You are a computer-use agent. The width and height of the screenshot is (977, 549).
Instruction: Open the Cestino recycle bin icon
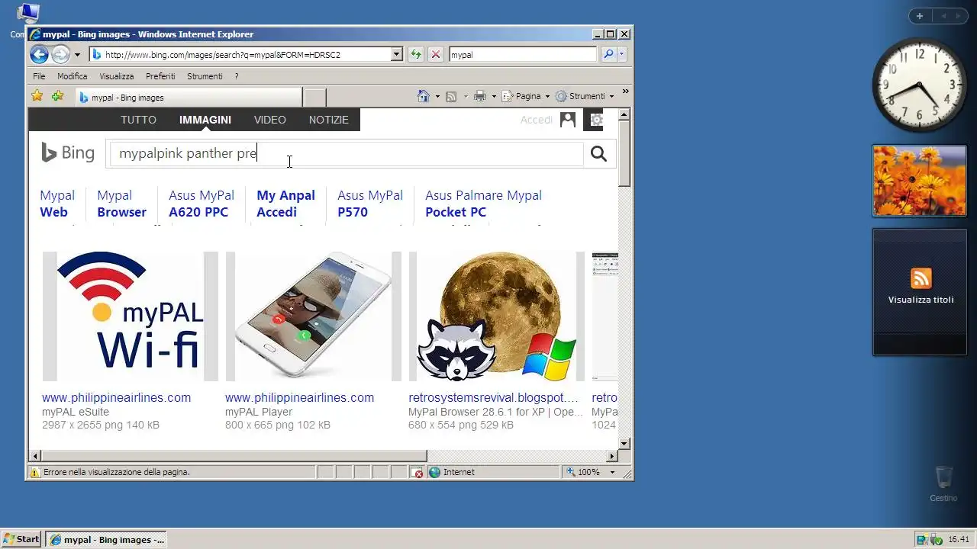[x=943, y=483]
